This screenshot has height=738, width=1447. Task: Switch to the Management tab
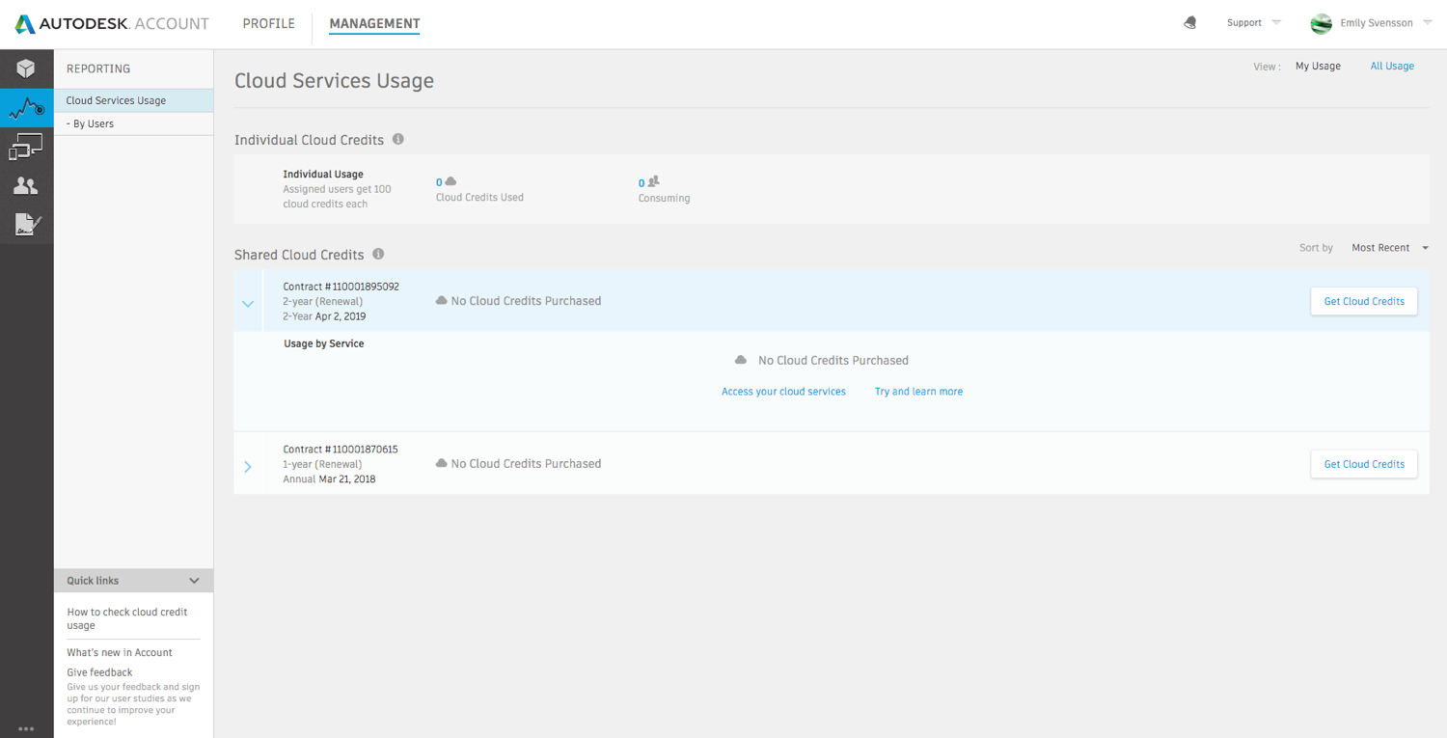374,23
